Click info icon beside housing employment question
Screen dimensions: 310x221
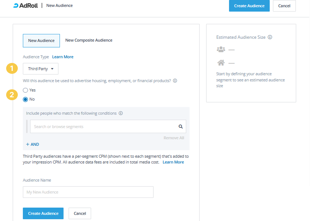[175, 81]
